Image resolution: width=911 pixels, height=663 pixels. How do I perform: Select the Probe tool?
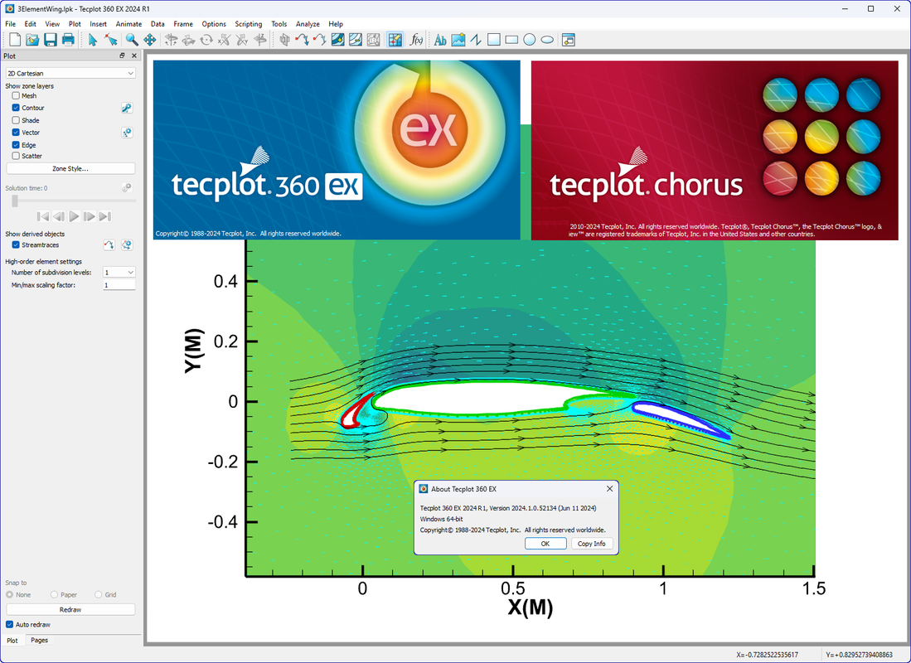point(395,40)
